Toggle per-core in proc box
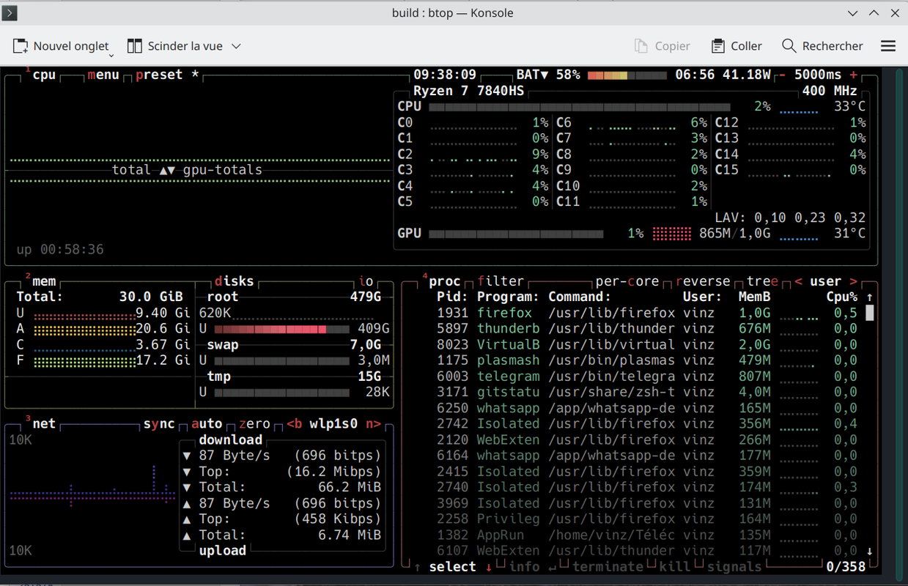This screenshot has width=908, height=586. [x=627, y=281]
